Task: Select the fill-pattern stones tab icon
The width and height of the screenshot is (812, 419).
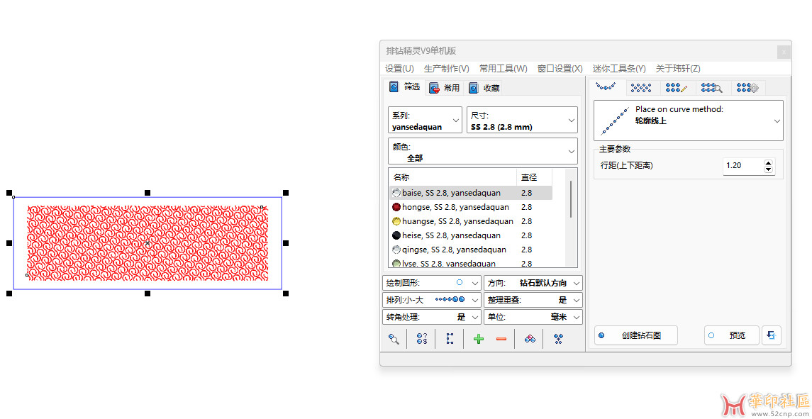Action: click(641, 88)
